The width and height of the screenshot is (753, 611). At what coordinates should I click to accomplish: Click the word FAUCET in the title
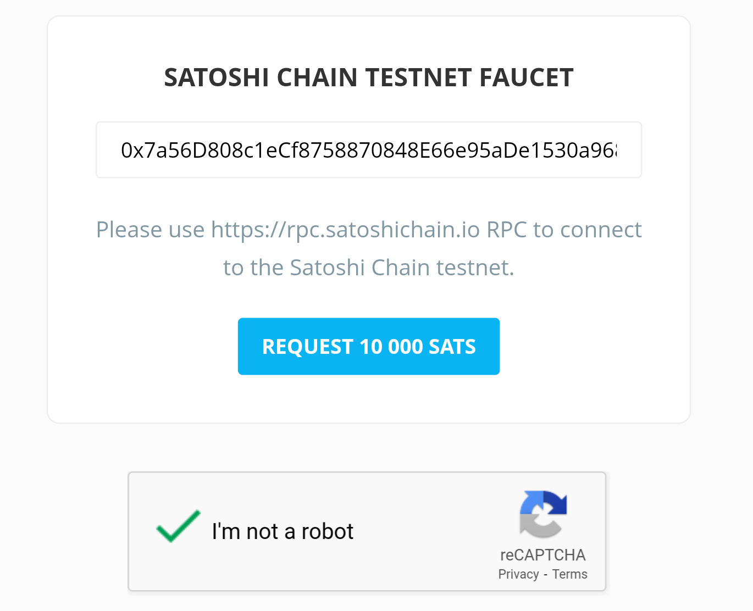527,77
